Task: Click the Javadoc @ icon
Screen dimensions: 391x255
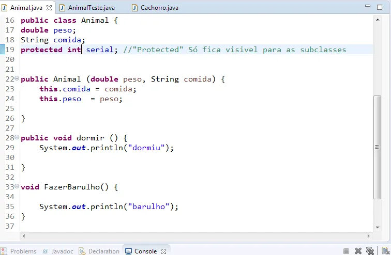Action: click(x=46, y=251)
